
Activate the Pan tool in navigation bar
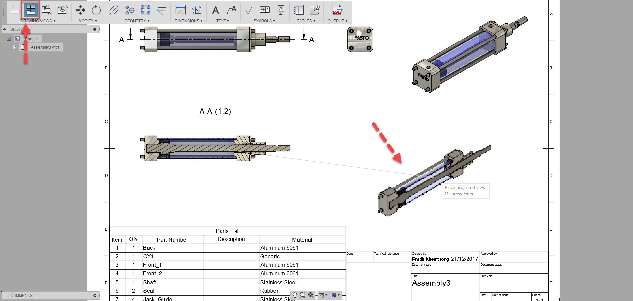294,295
